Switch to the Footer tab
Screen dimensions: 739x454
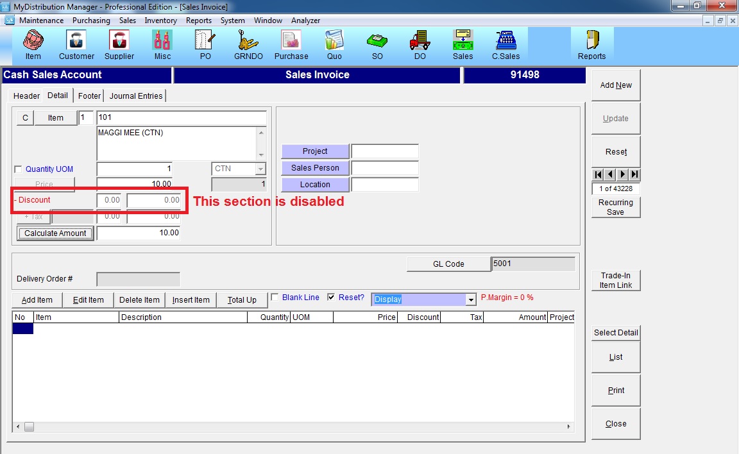click(x=89, y=96)
